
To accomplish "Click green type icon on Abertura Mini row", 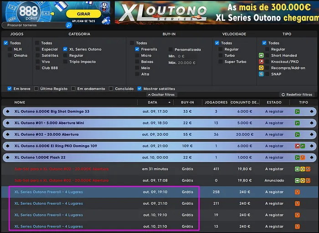I will (x=297, y=123).
